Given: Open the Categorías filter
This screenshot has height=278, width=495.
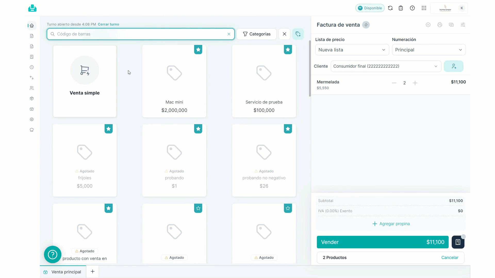Looking at the screenshot, I should pos(257,34).
